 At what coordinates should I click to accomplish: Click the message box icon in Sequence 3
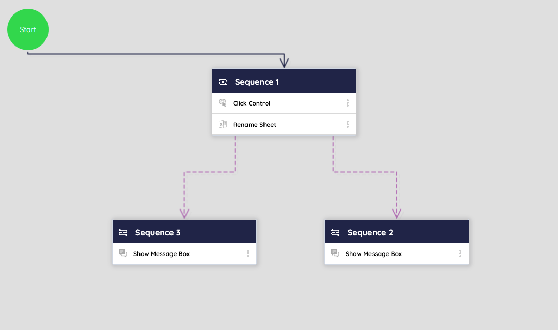coord(123,253)
